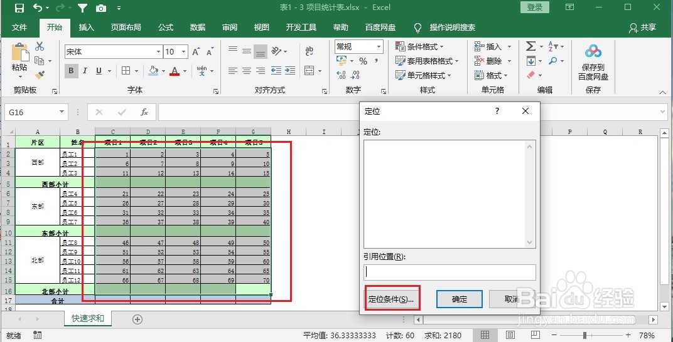
Task: Switch to the 公式 tab
Action: click(x=166, y=28)
